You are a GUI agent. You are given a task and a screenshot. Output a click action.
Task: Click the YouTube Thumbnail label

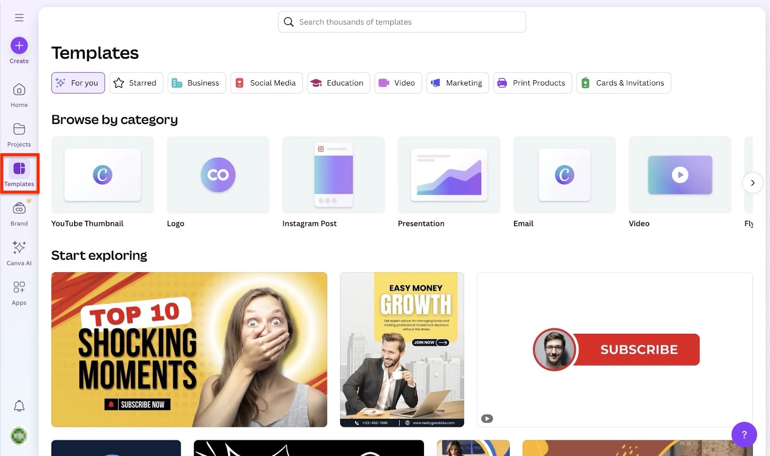click(x=88, y=224)
